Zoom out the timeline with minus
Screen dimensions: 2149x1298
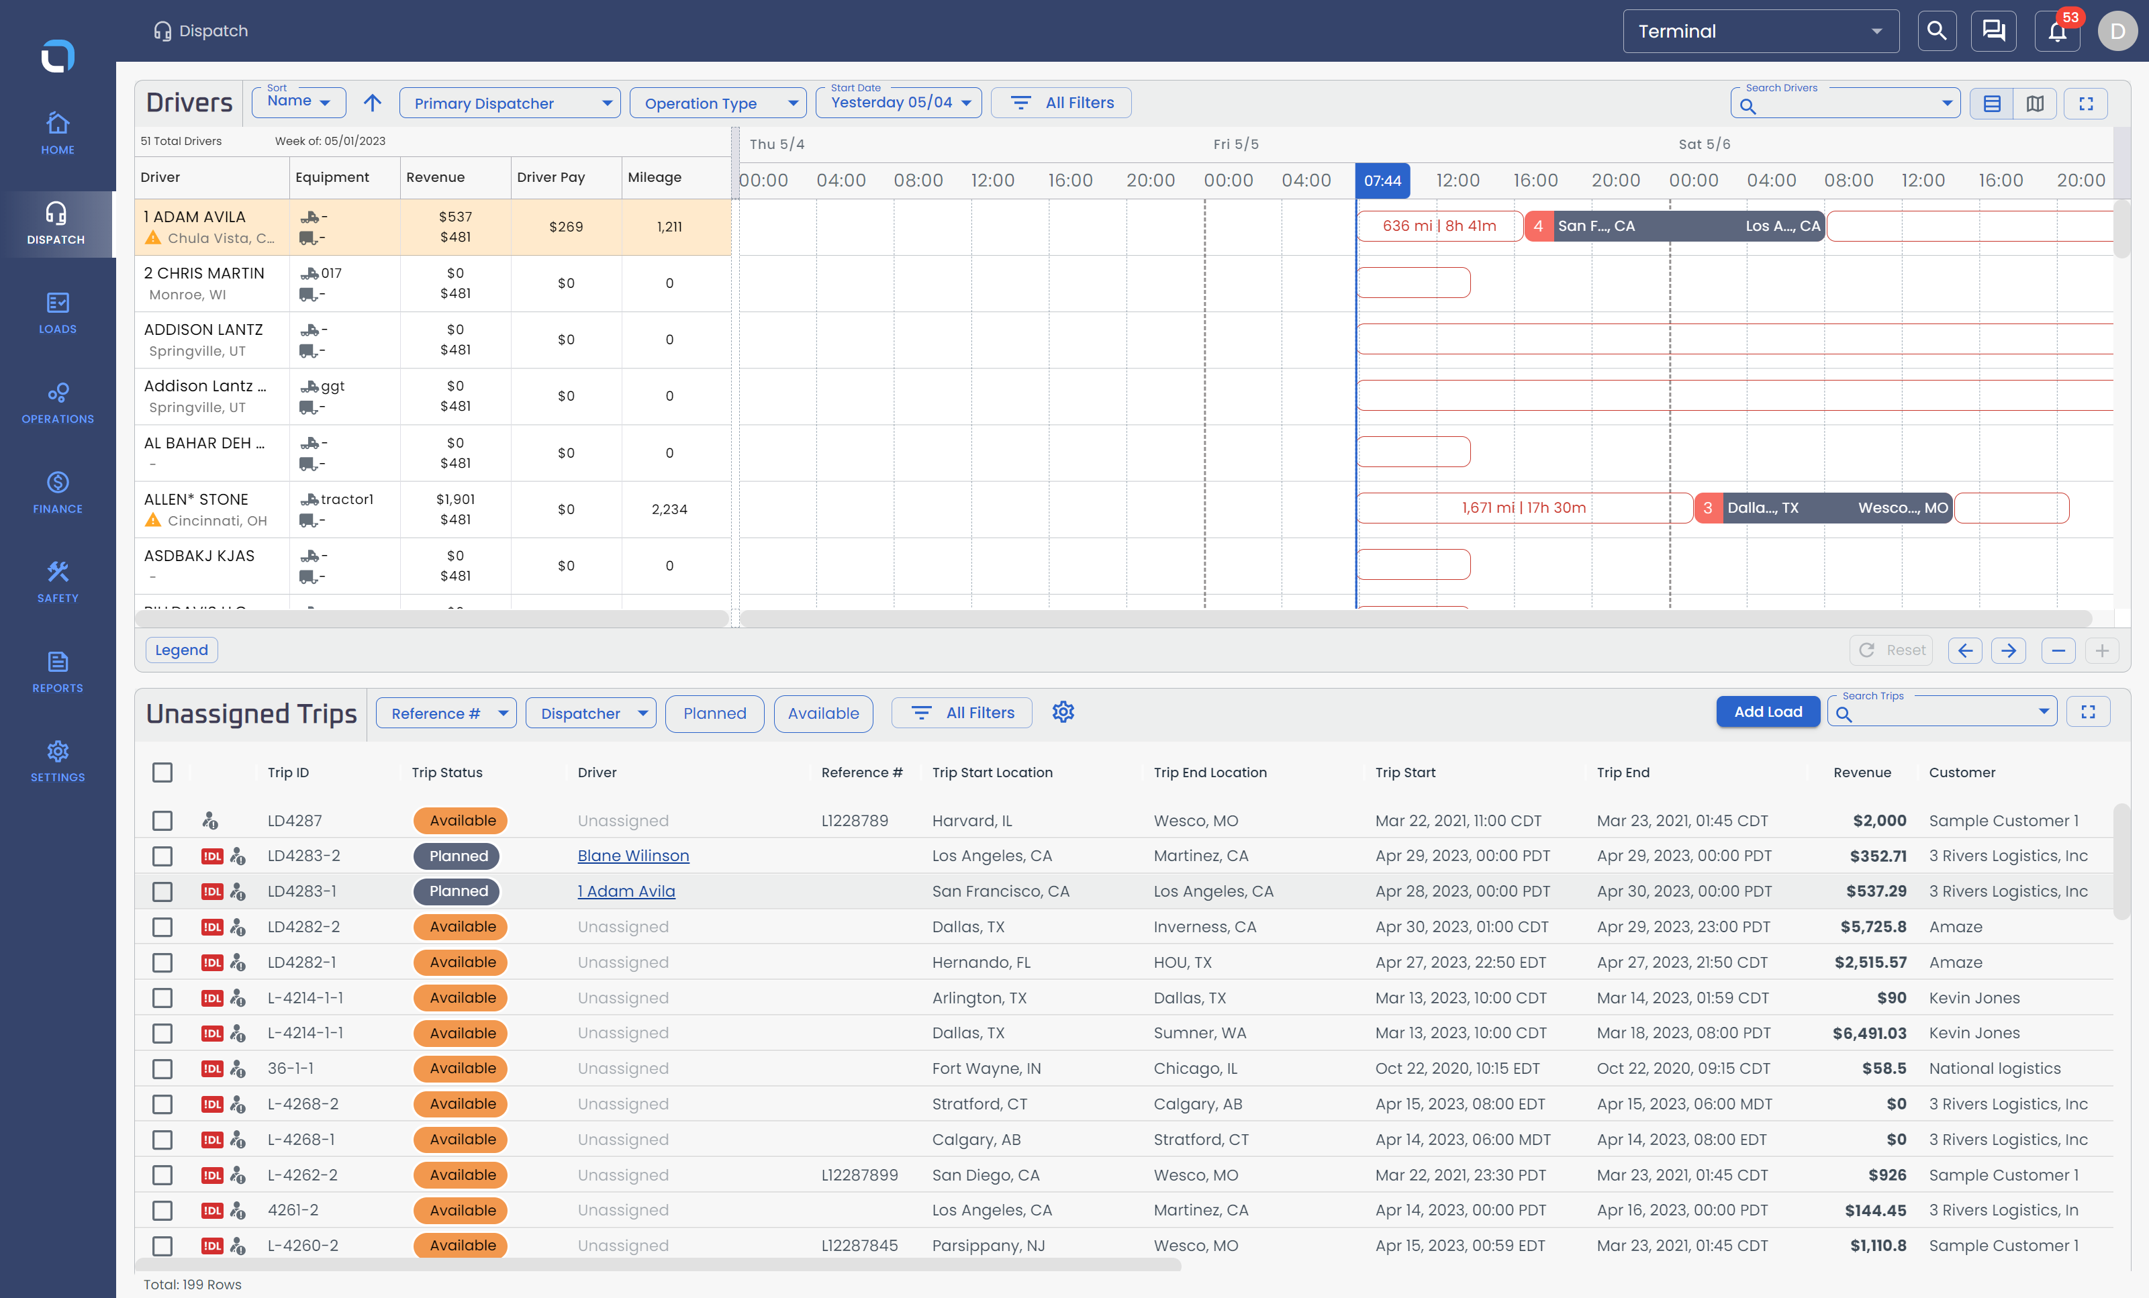2058,650
